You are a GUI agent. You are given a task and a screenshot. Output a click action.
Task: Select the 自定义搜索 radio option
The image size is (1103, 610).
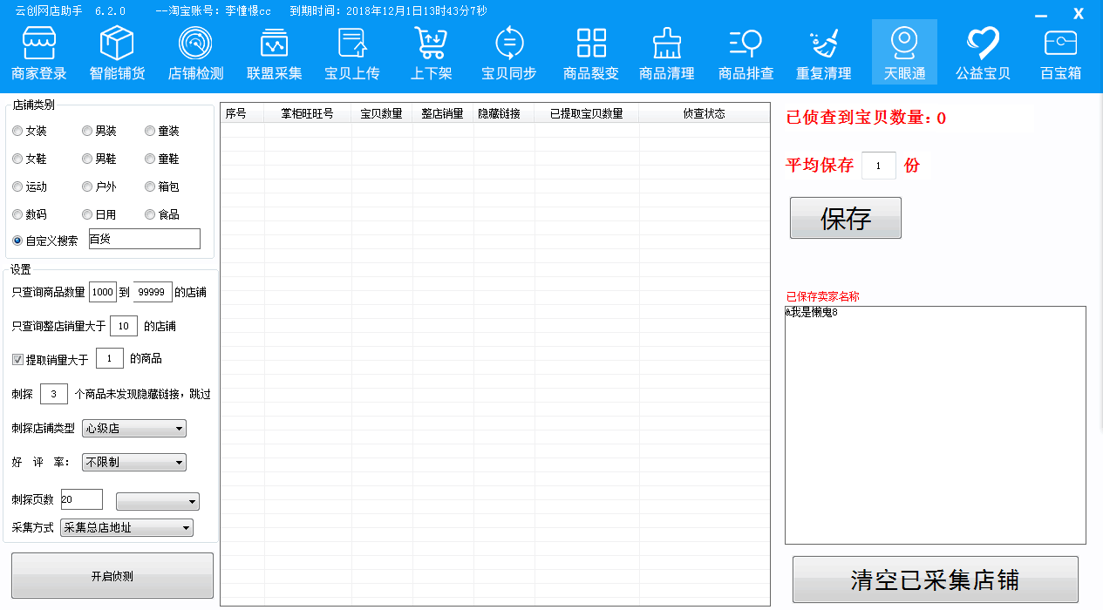pyautogui.click(x=45, y=241)
